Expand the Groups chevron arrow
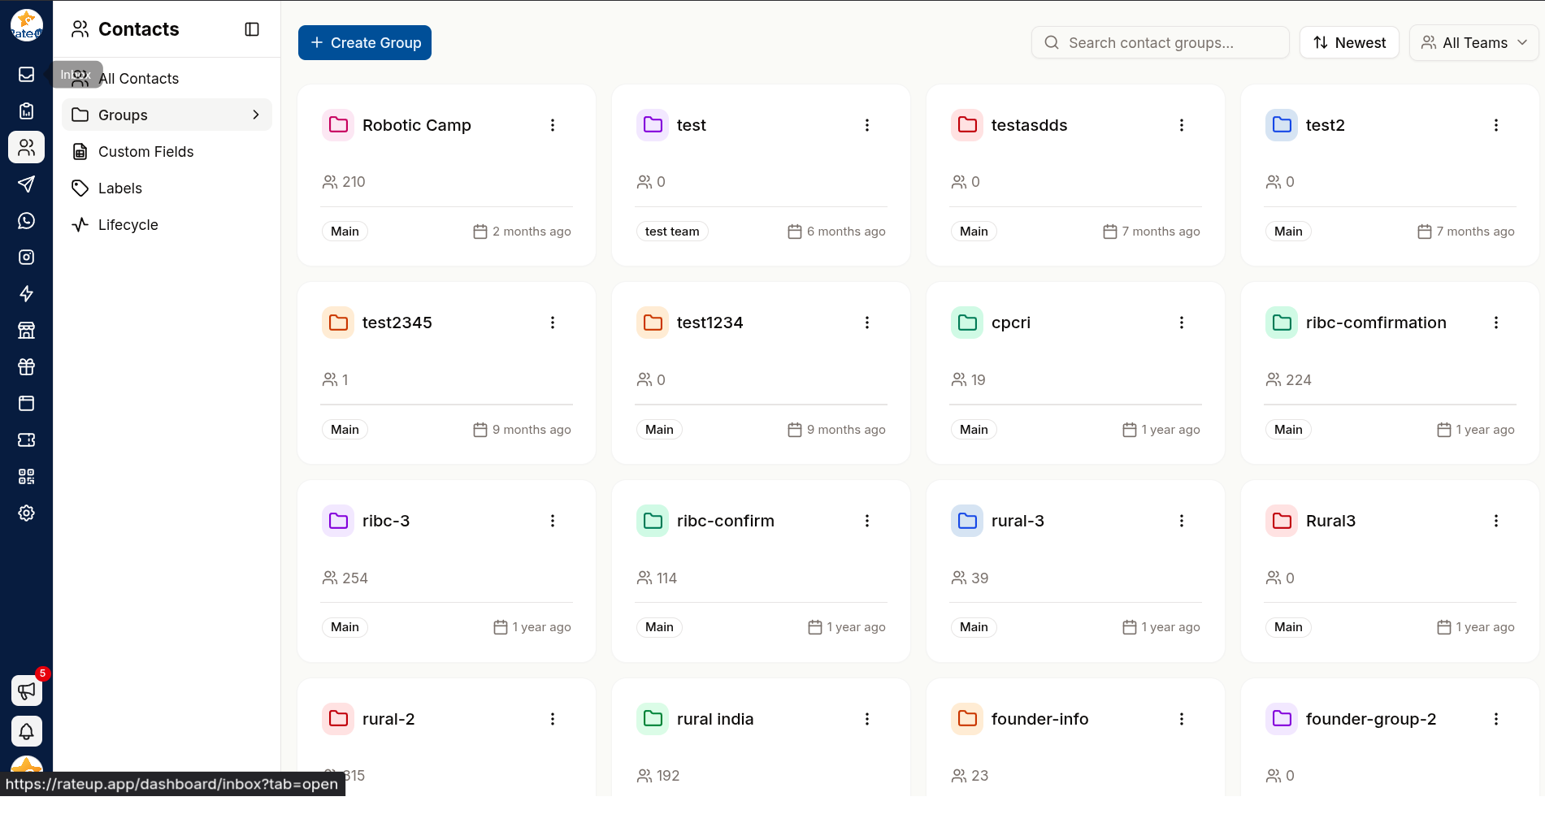This screenshot has height=814, width=1545. click(x=256, y=115)
